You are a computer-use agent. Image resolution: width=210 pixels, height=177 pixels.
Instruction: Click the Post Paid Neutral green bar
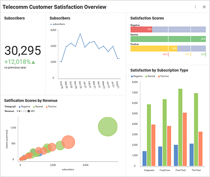click(x=180, y=127)
